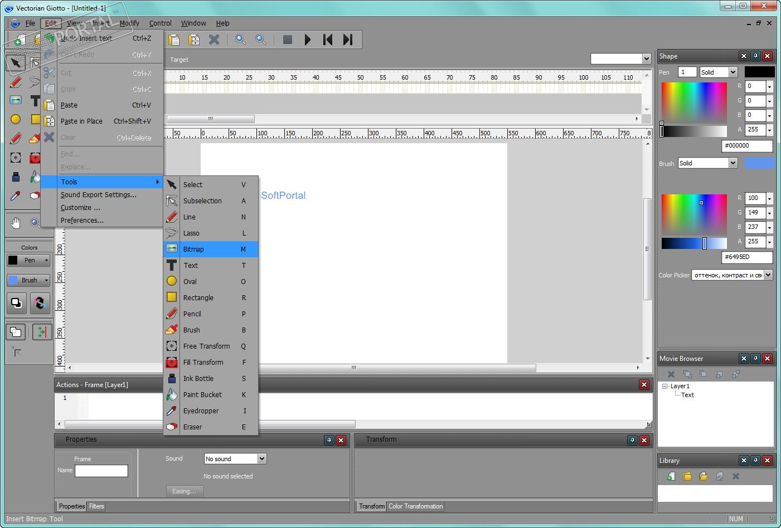Pin the Movie Browser panel
Screen dimensions: 781x528
tap(755, 359)
